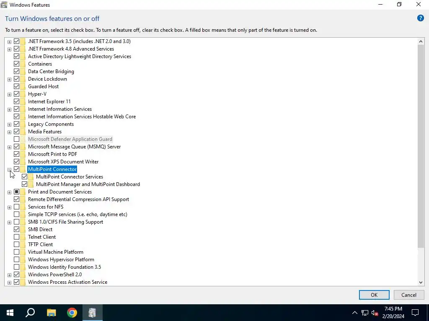This screenshot has width=429, height=321.
Task: Expand the Hyper-V feature tree
Action: click(9, 94)
